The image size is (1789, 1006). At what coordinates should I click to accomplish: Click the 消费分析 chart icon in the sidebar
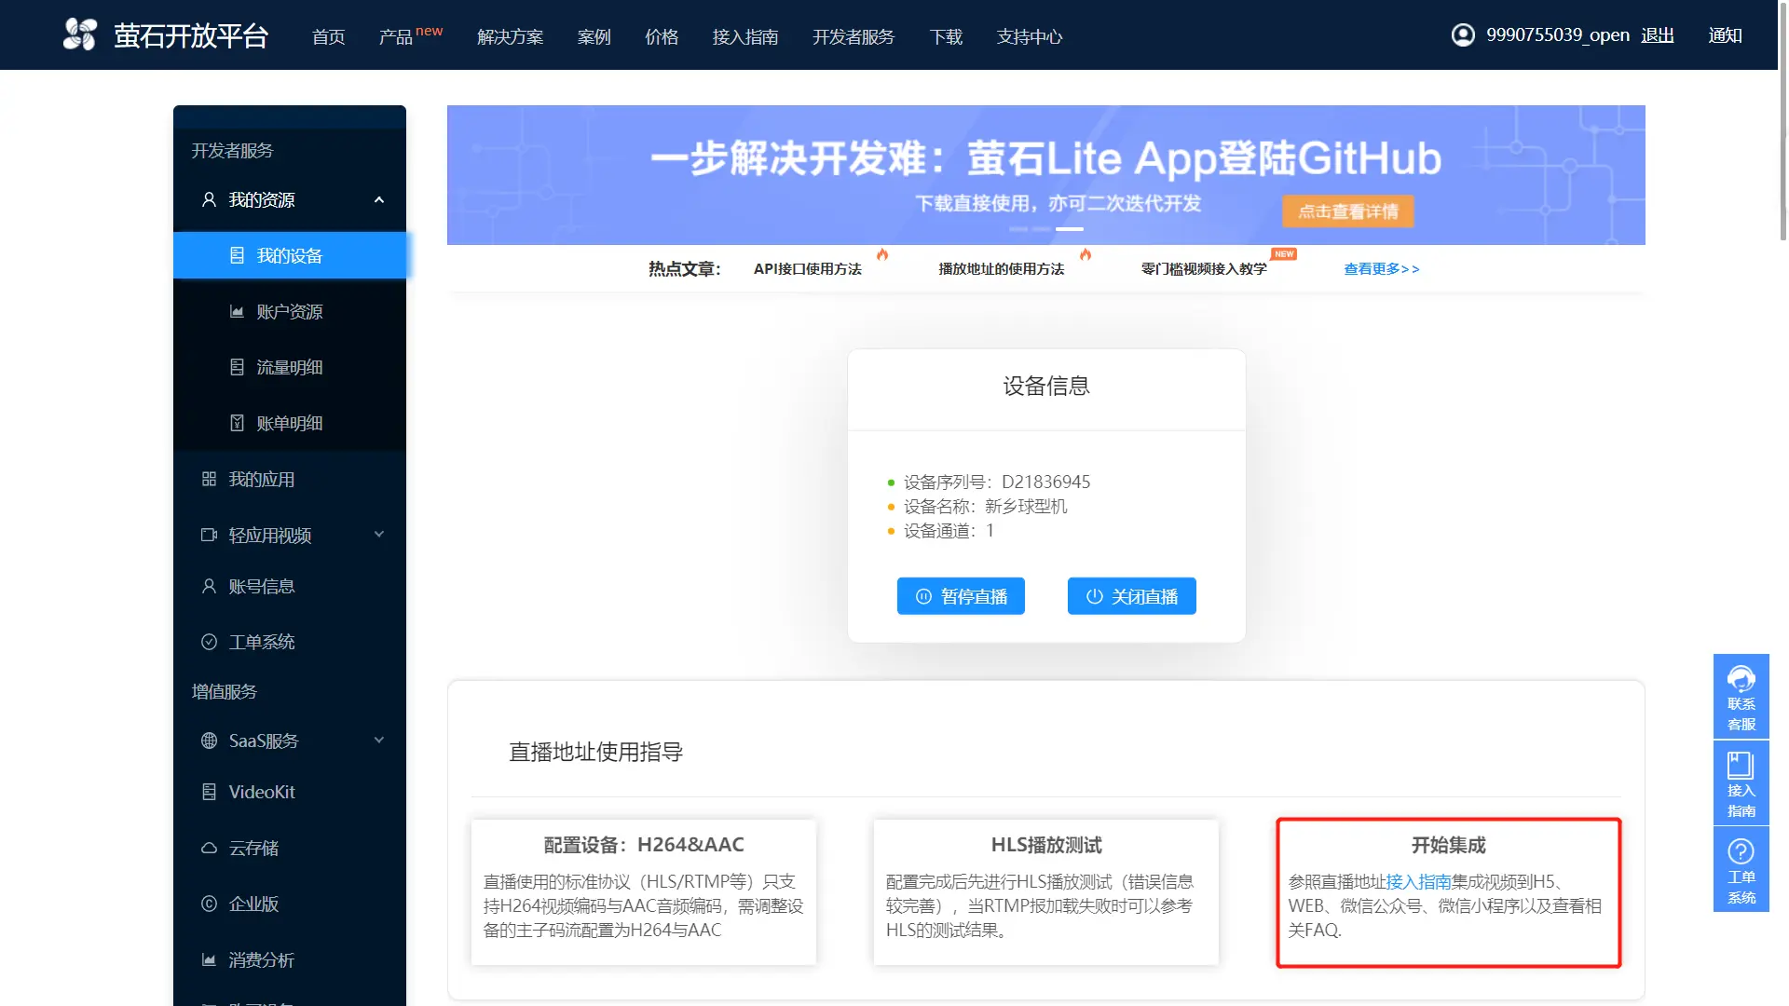coord(209,959)
